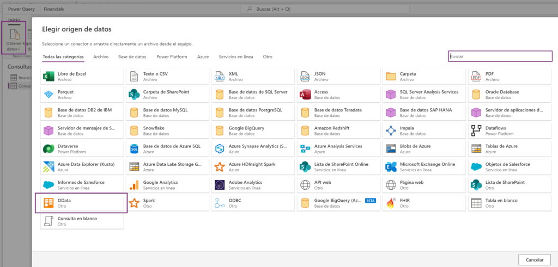Select the Consulta en blanco icon
This screenshot has width=558, height=267.
click(48, 221)
